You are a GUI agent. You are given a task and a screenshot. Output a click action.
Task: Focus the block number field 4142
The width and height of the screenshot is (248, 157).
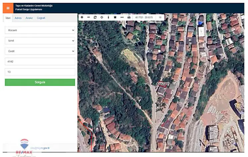coord(40,61)
